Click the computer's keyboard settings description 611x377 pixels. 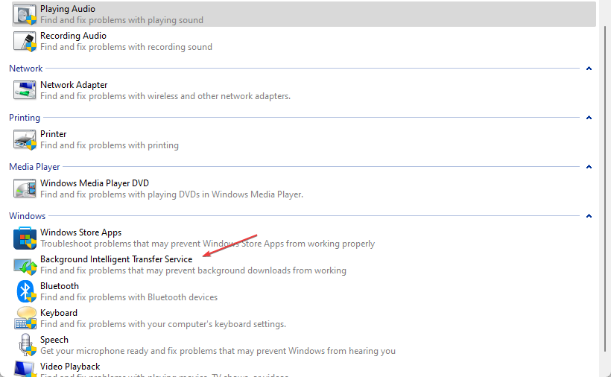pyautogui.click(x=163, y=324)
